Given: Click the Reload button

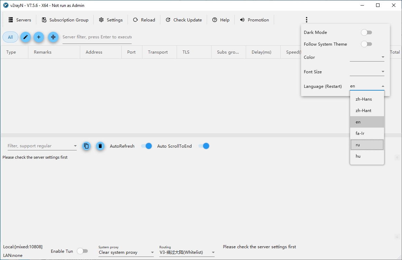Looking at the screenshot, I should click(x=144, y=20).
